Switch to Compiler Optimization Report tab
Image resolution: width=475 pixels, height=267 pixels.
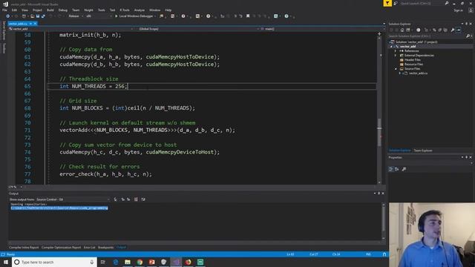(61, 247)
